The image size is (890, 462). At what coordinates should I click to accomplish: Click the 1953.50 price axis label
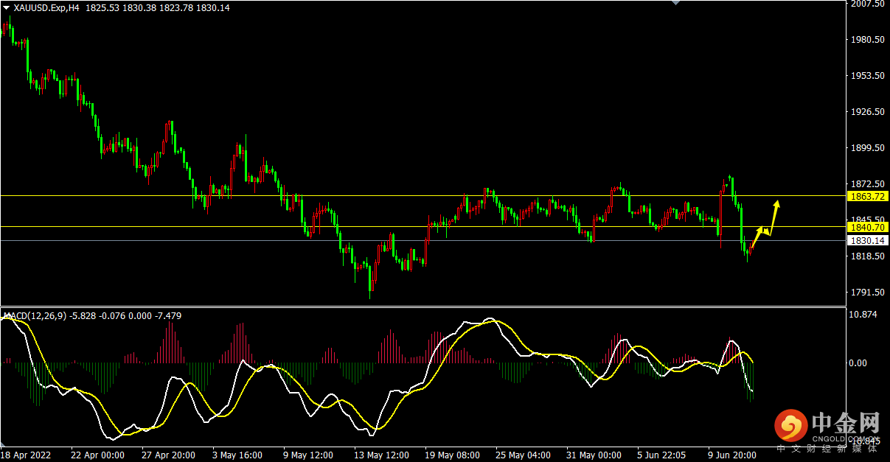click(x=867, y=76)
